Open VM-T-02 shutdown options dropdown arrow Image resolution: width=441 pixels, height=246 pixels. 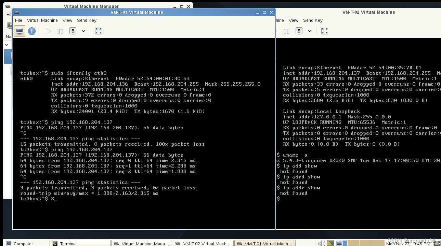click(x=310, y=31)
